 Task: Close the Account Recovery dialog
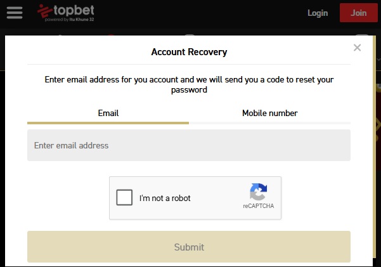pyautogui.click(x=357, y=48)
